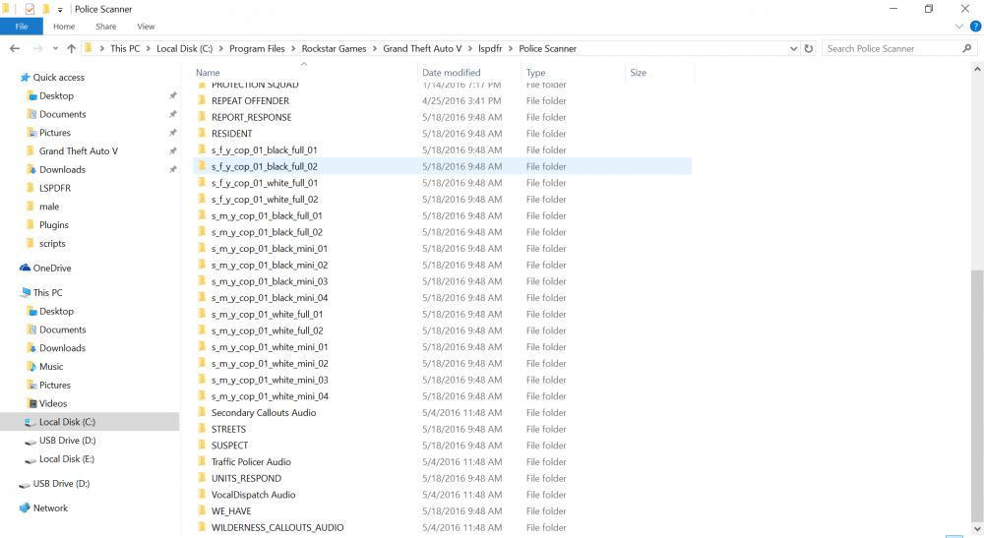Click the REPEAT OFFENDER folder icon

(202, 100)
